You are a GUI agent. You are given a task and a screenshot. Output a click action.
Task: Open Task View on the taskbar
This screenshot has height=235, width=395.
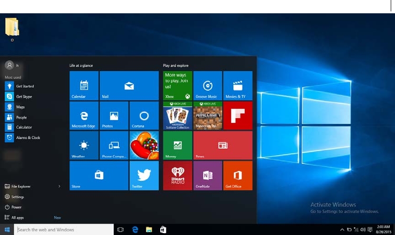point(120,229)
